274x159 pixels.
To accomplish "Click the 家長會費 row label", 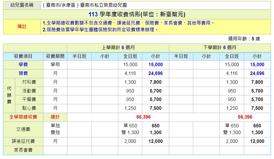I will 23,150.
